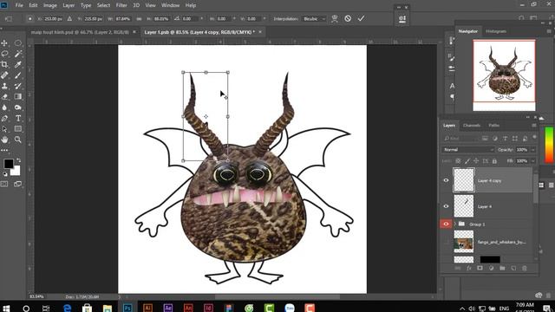Select the Clone Stamp tool
The image size is (555, 312).
(4, 86)
